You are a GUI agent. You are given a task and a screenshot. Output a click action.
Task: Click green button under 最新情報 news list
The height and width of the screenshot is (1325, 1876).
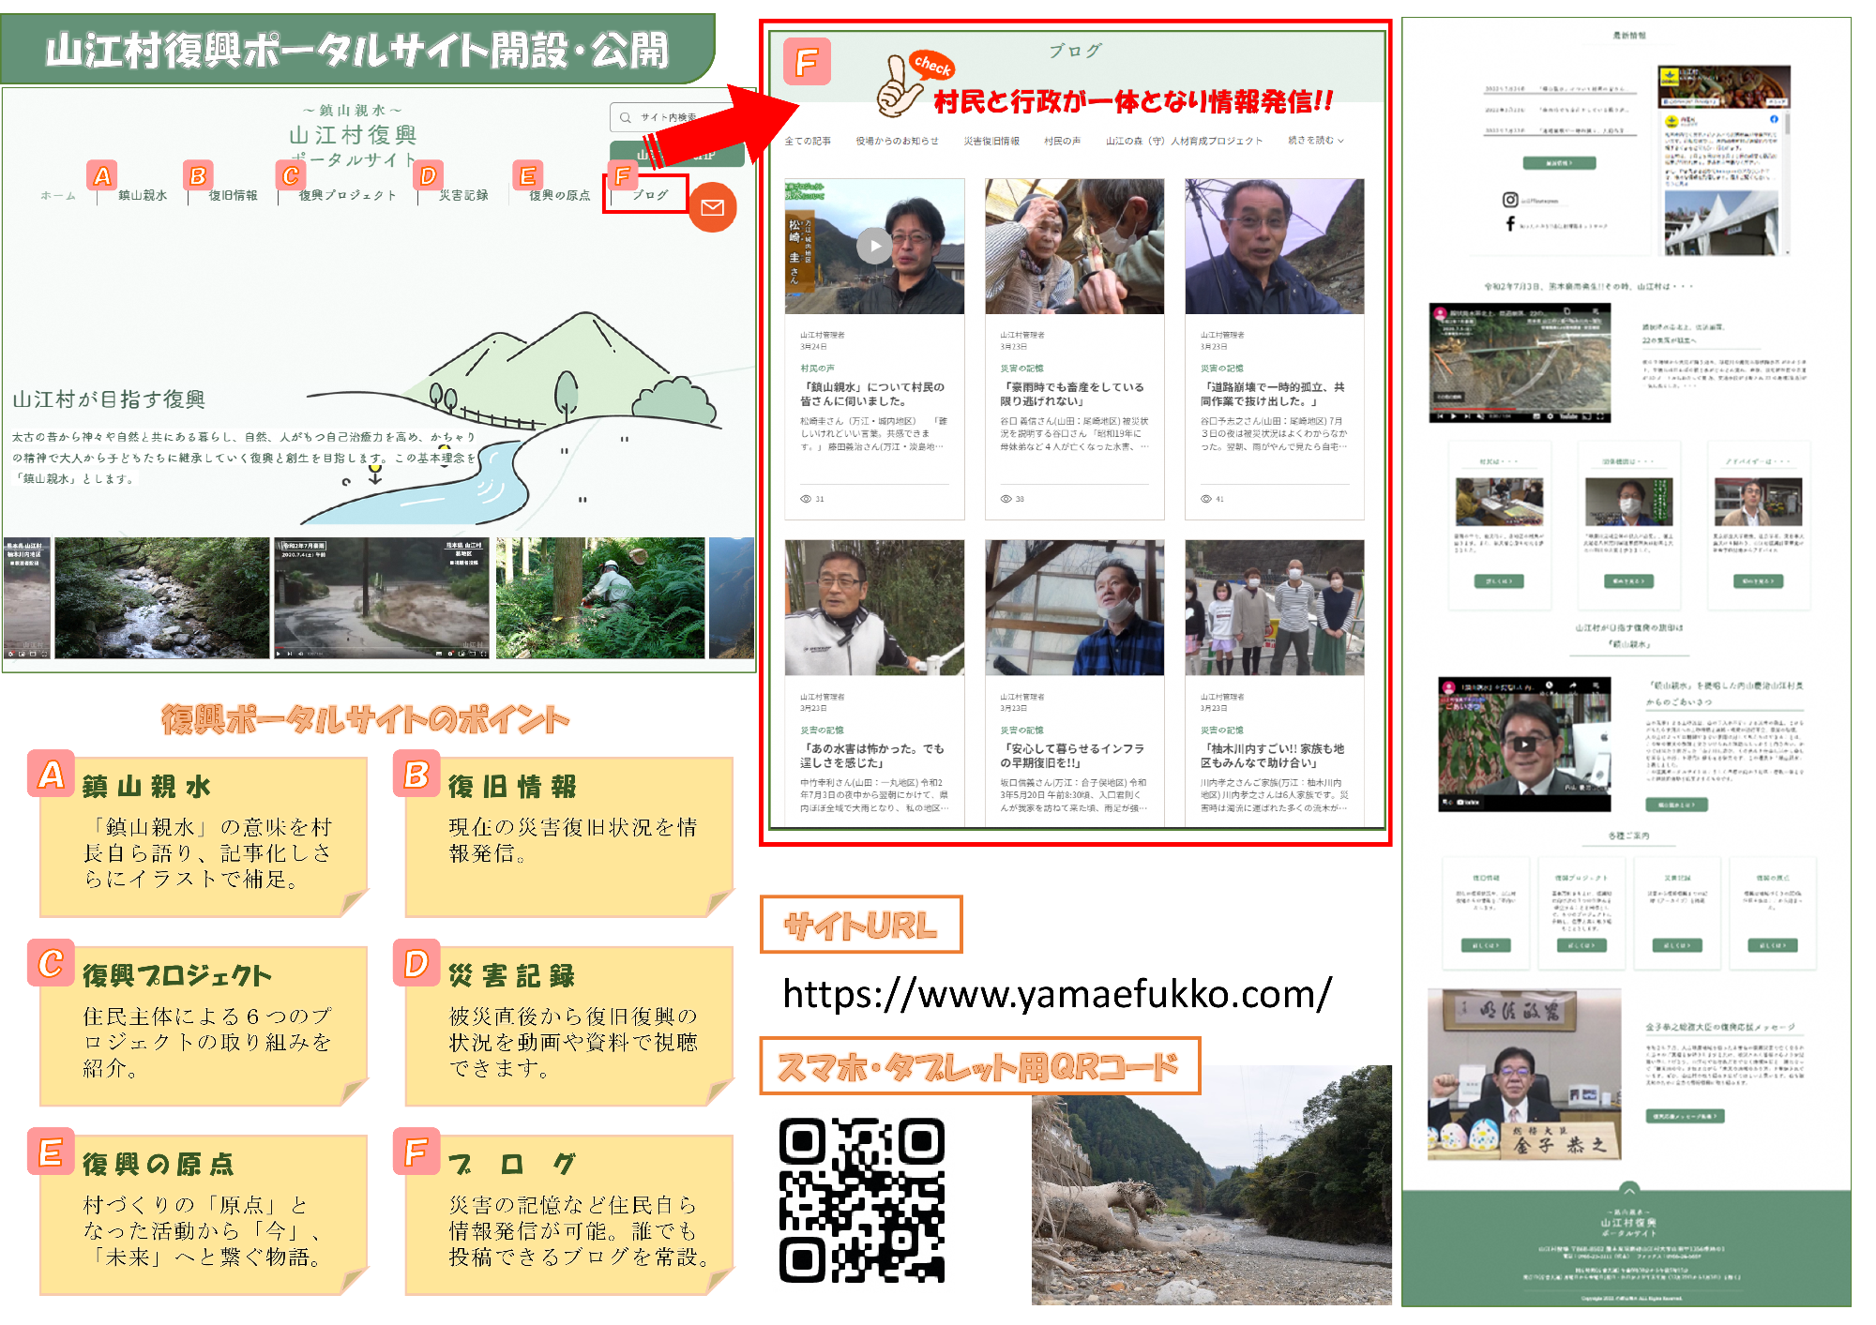pos(1559,163)
